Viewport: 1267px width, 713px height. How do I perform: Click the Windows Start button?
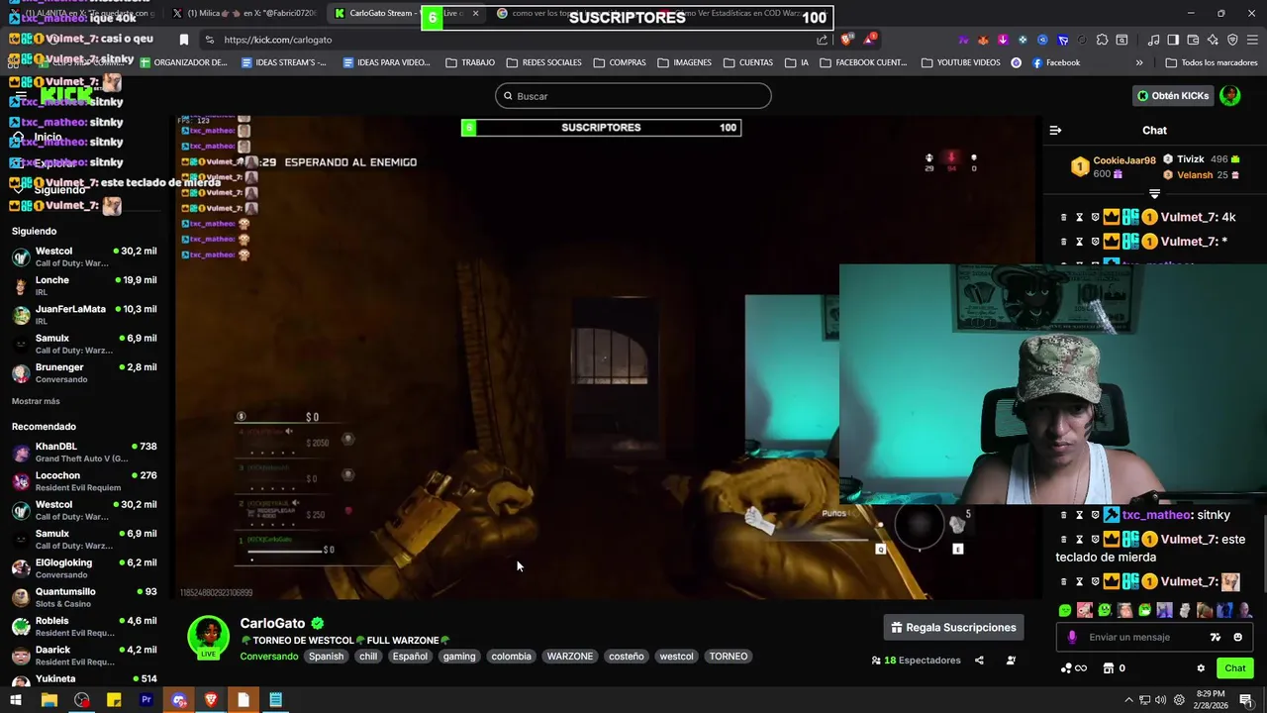[16, 700]
